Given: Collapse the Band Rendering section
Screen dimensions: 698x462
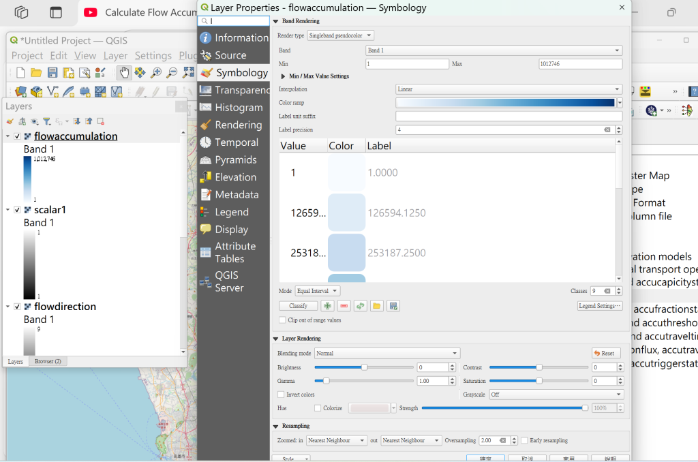Looking at the screenshot, I should coord(275,21).
